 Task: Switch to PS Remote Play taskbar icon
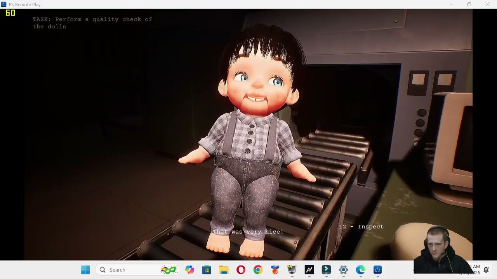377,270
